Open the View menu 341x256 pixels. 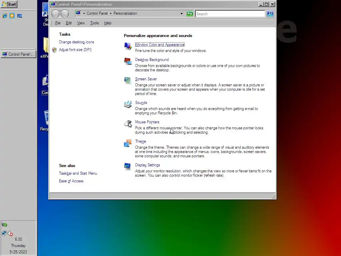tap(81, 23)
